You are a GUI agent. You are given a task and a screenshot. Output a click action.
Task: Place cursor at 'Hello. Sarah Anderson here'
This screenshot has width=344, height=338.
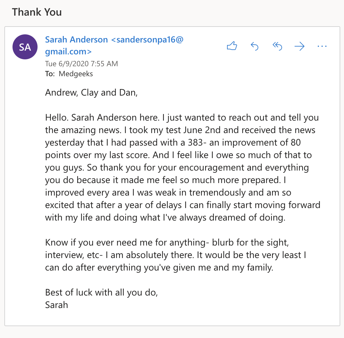coord(102,118)
